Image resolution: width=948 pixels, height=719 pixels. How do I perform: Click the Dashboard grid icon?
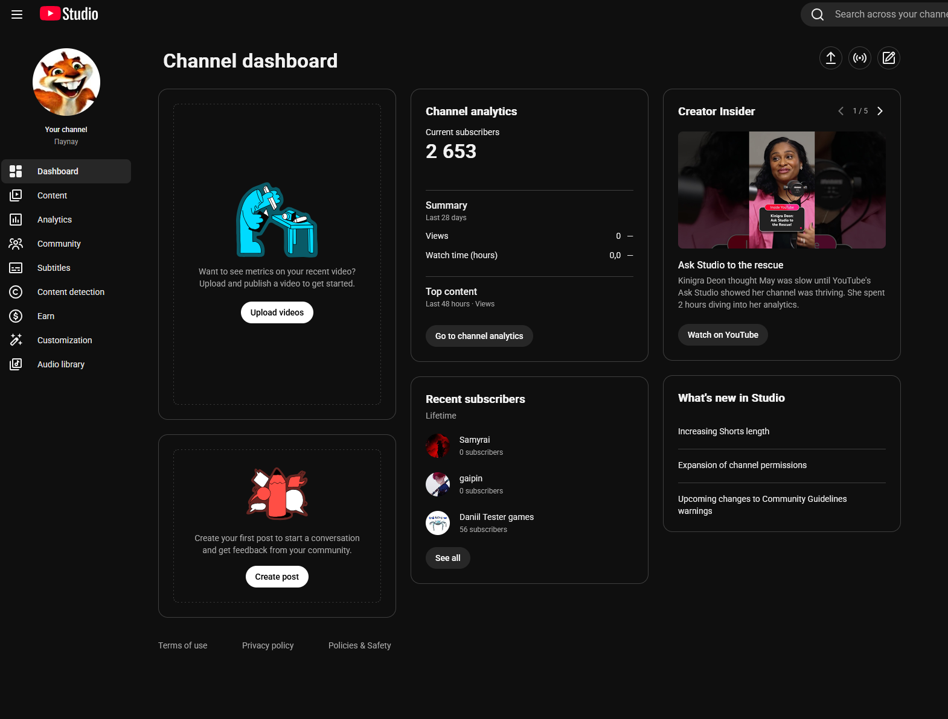[x=16, y=171]
